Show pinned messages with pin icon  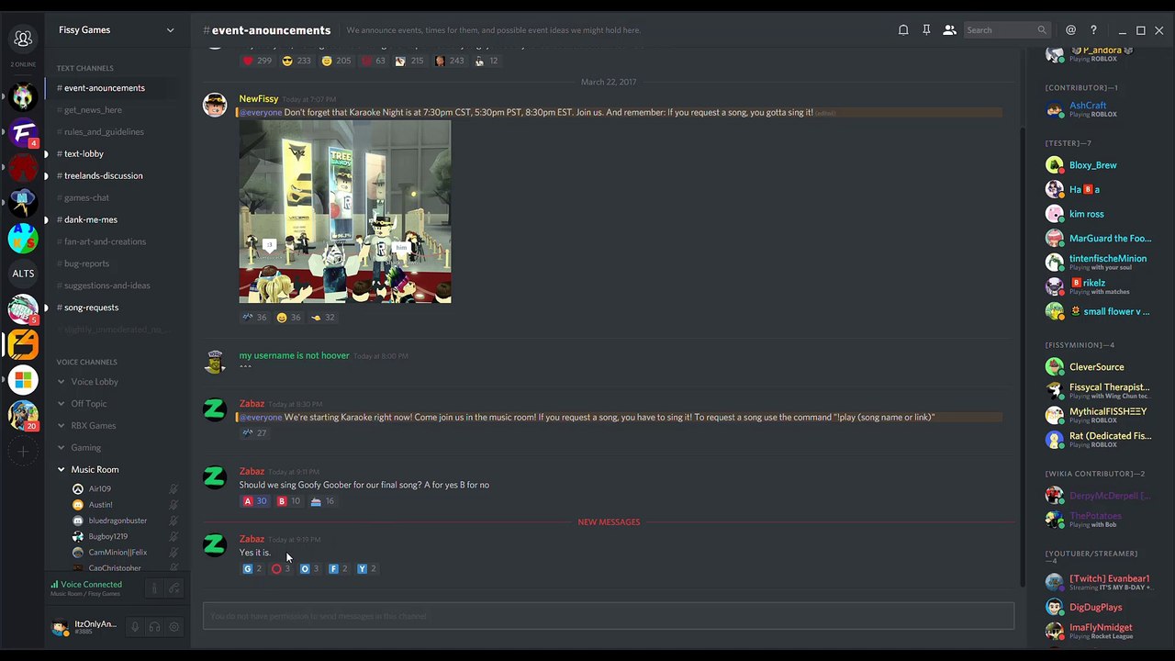coord(926,30)
